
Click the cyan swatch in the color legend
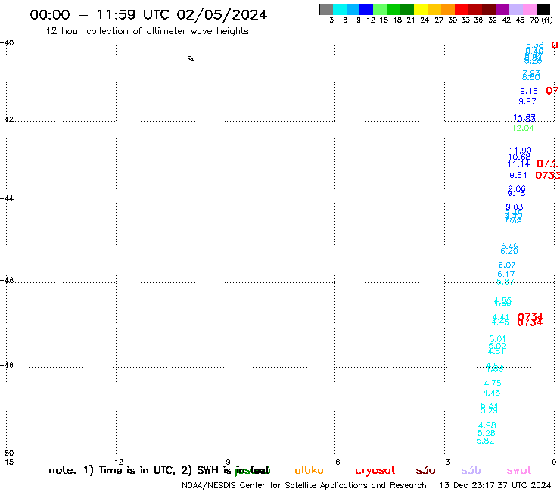point(339,9)
